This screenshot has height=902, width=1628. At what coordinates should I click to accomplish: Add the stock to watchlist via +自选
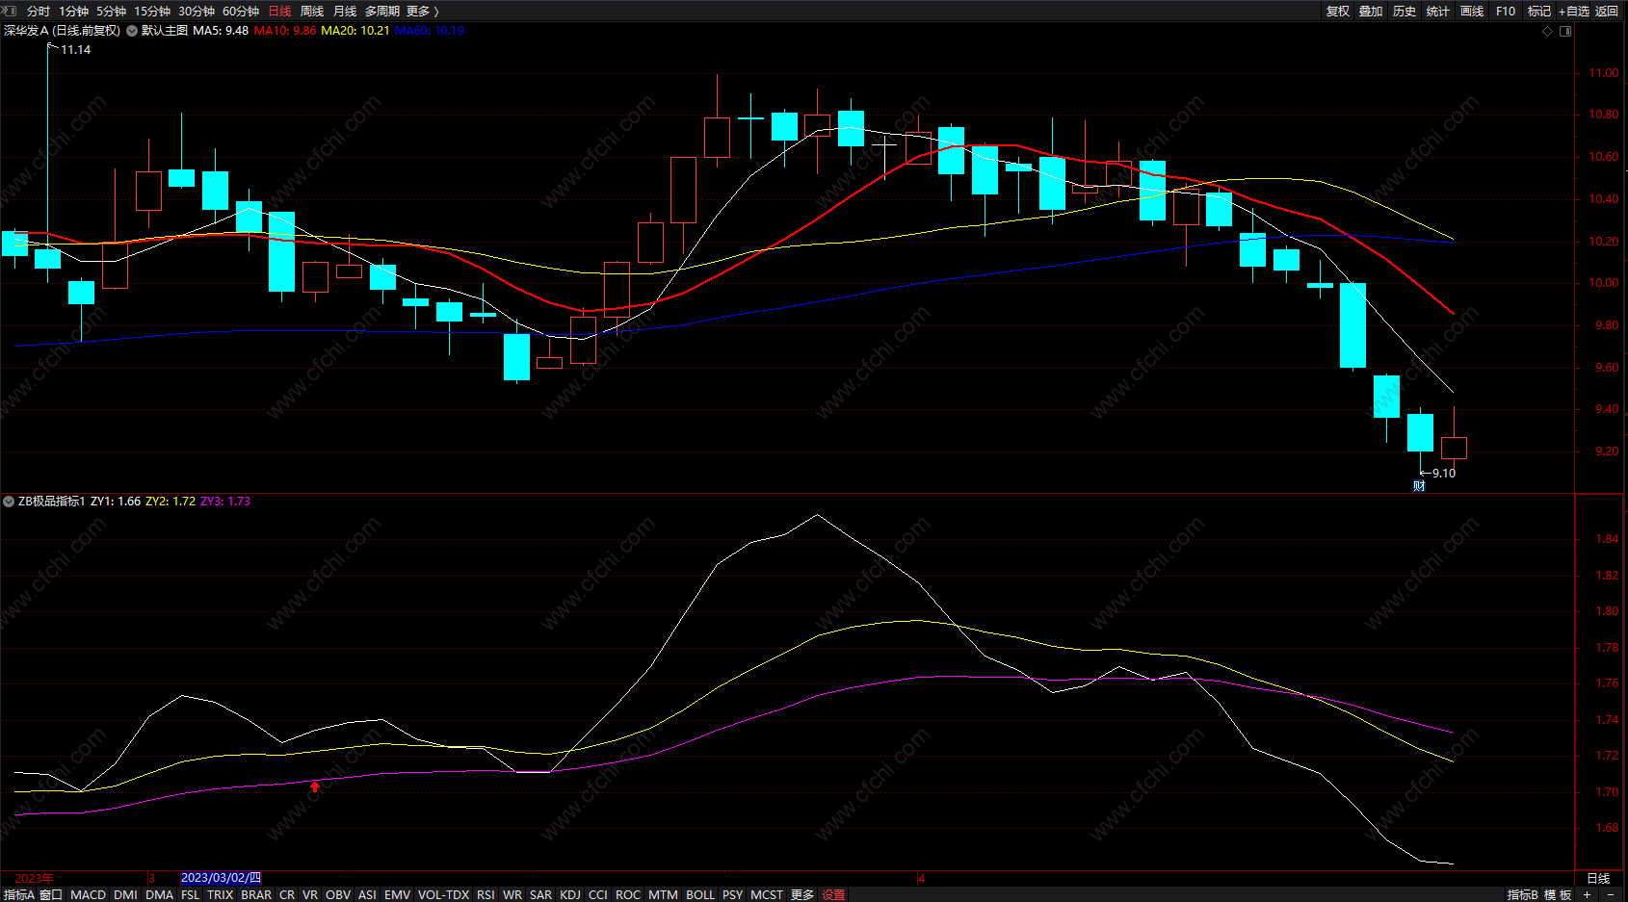[x=1573, y=11]
